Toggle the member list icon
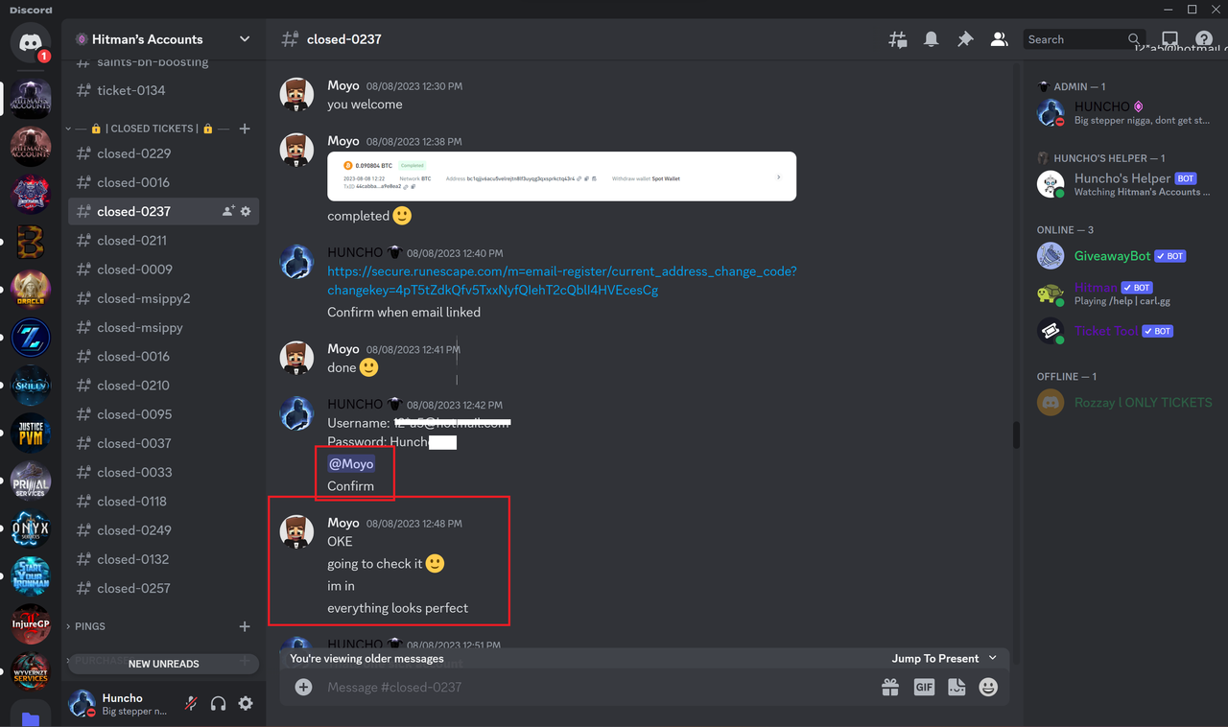Viewport: 1228px width, 727px height. click(x=999, y=39)
